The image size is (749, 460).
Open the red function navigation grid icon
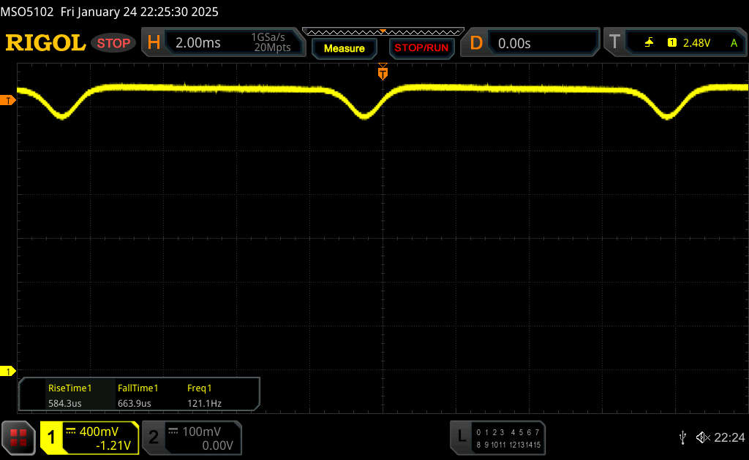18,437
